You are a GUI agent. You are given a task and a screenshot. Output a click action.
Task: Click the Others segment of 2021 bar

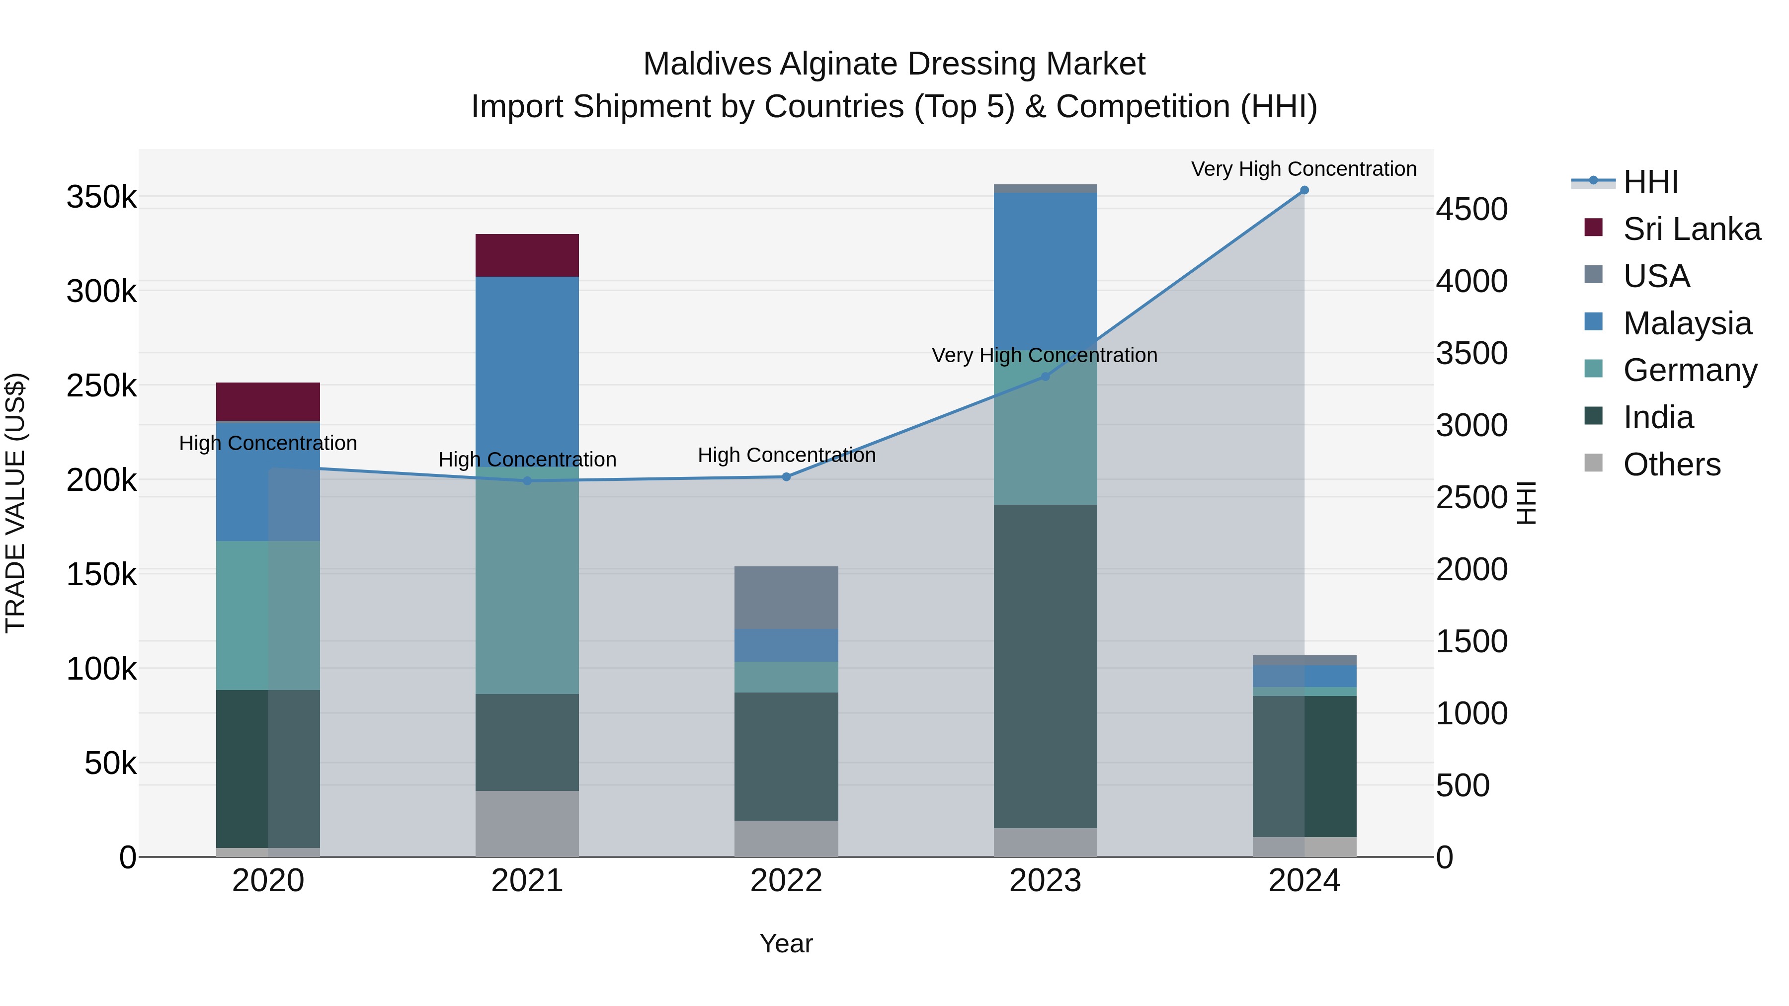pos(527,824)
